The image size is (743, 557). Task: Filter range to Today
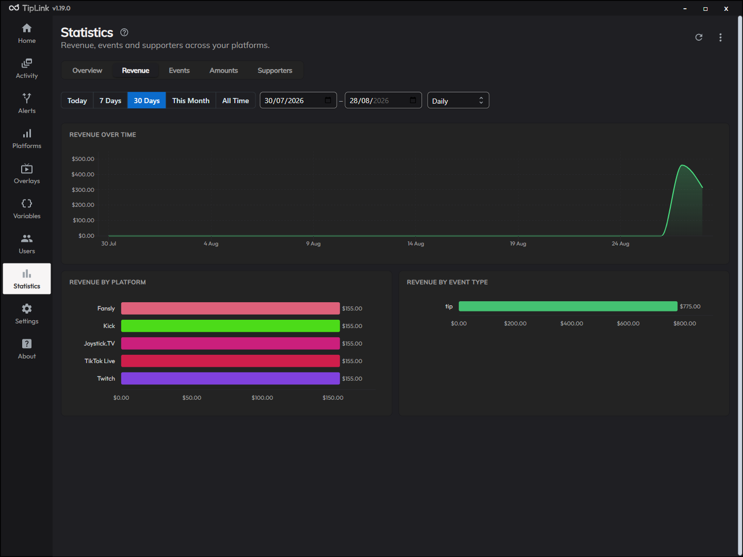[x=77, y=101]
